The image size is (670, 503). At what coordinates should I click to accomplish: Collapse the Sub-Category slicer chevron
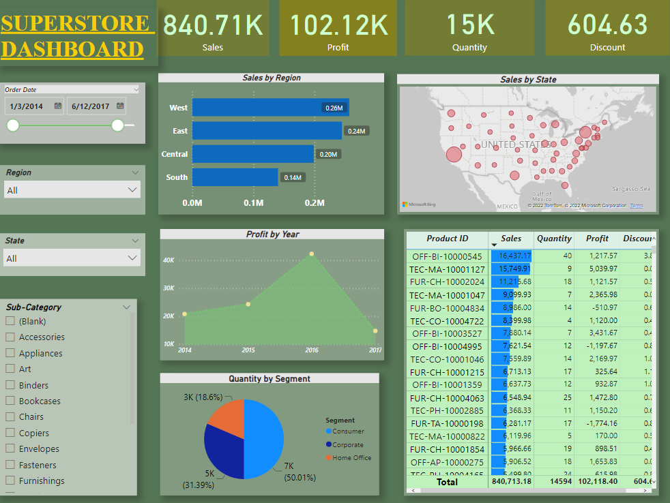[x=126, y=307]
